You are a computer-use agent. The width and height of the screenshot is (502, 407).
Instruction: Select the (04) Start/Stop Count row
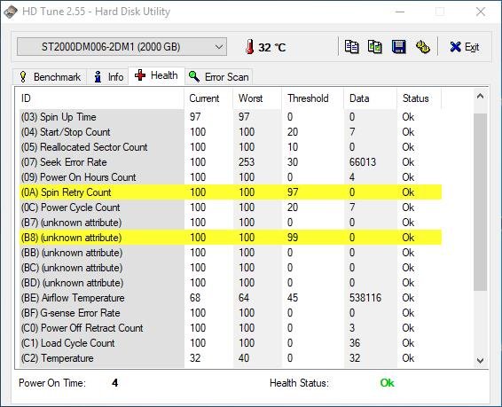(231, 132)
